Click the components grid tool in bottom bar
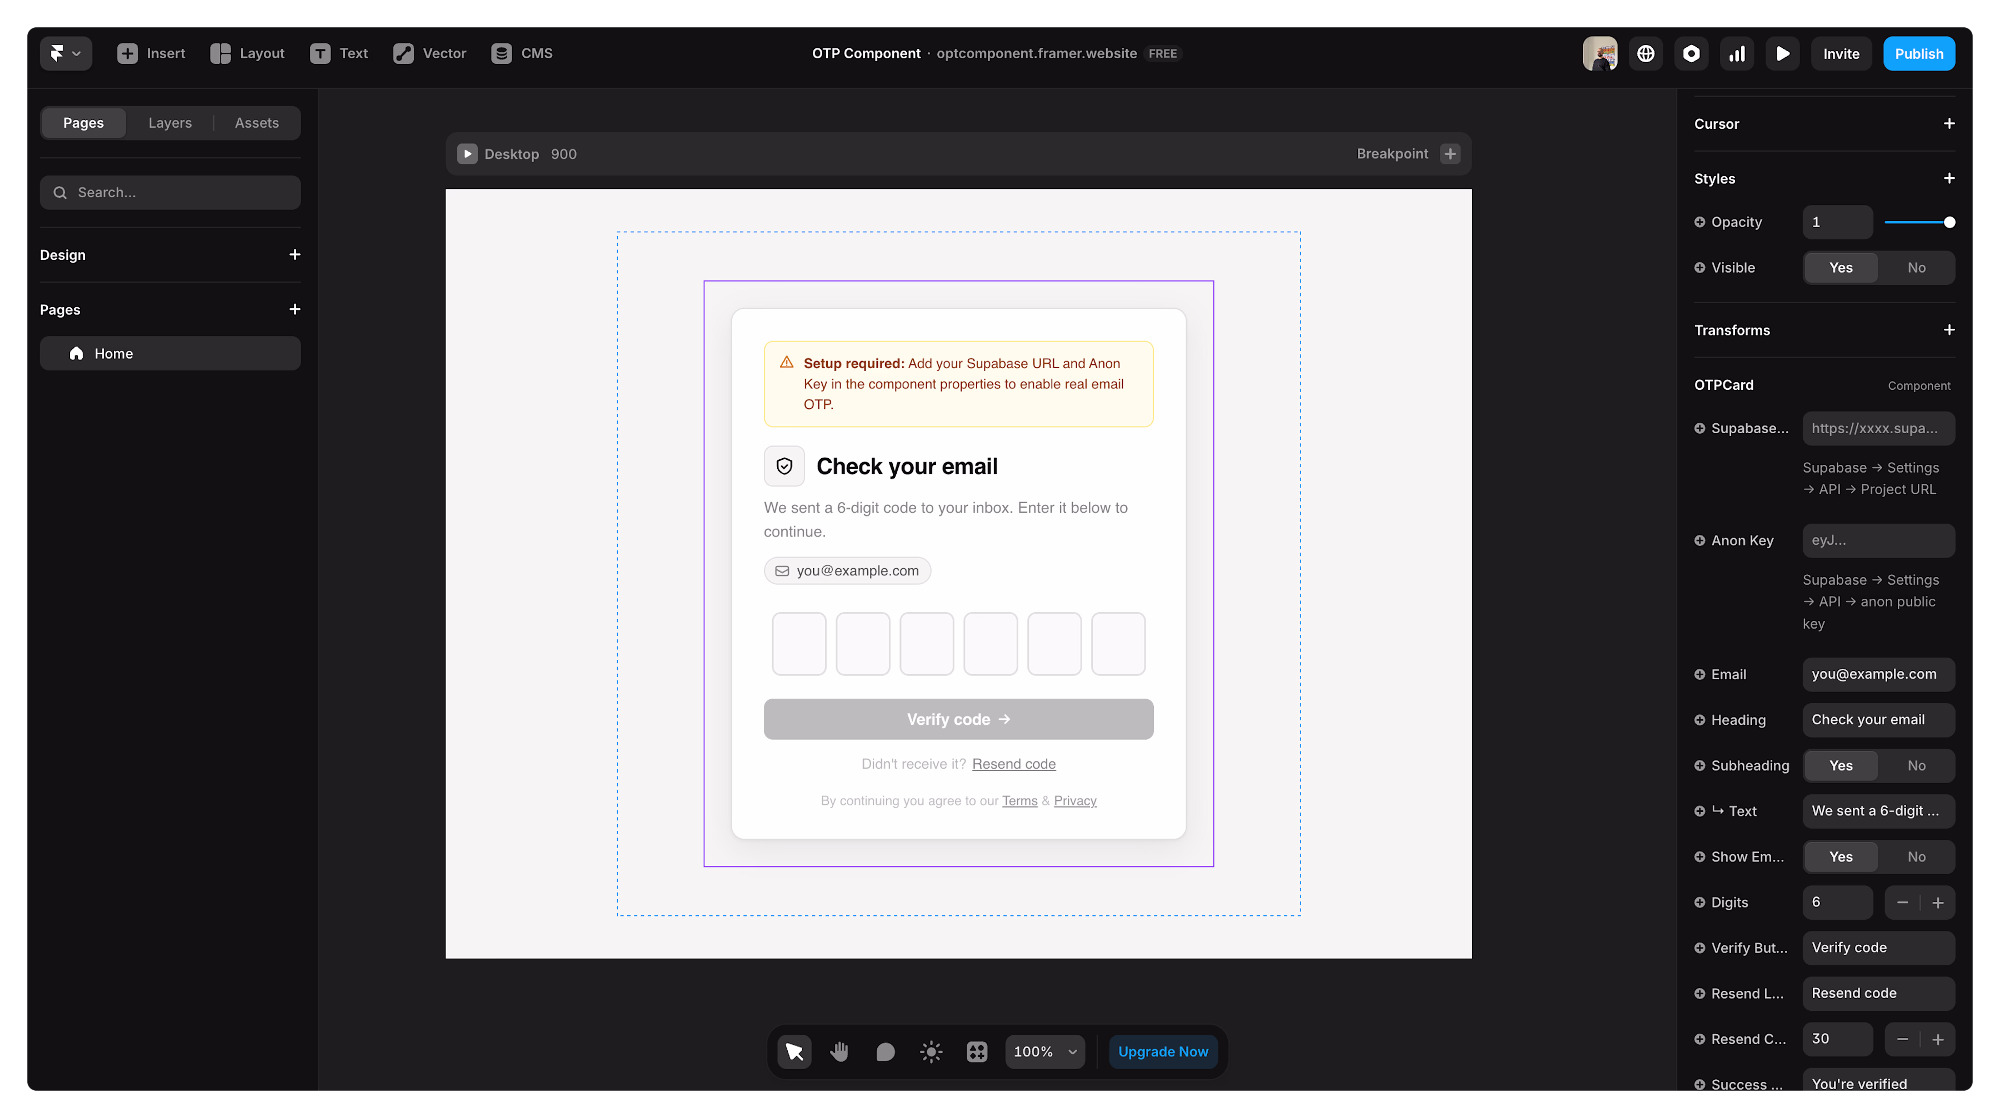Viewport: 2000px width, 1118px height. (x=977, y=1051)
